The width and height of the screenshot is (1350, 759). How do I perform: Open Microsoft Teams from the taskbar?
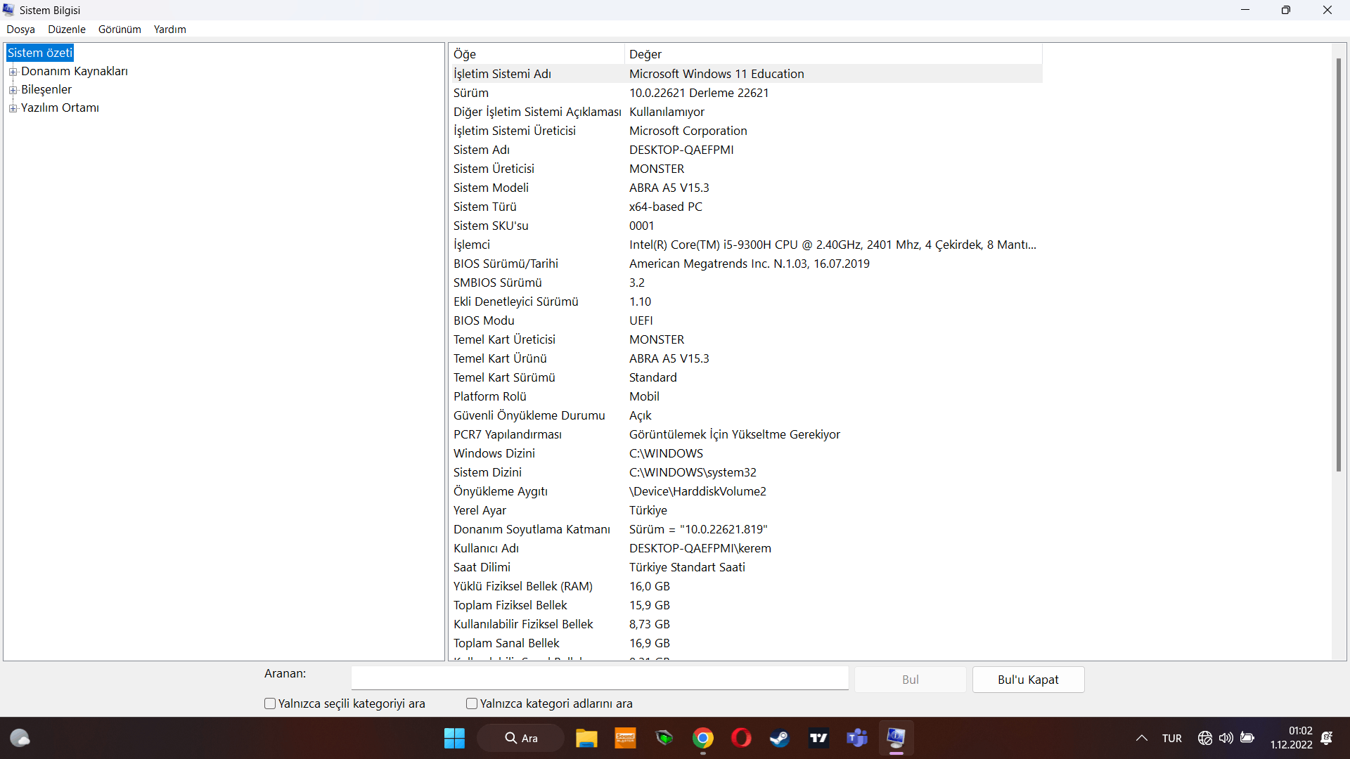click(x=857, y=738)
